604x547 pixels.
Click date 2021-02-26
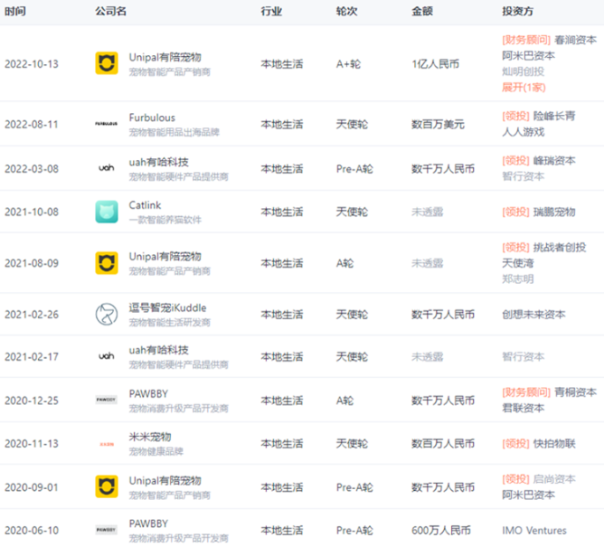pos(32,315)
